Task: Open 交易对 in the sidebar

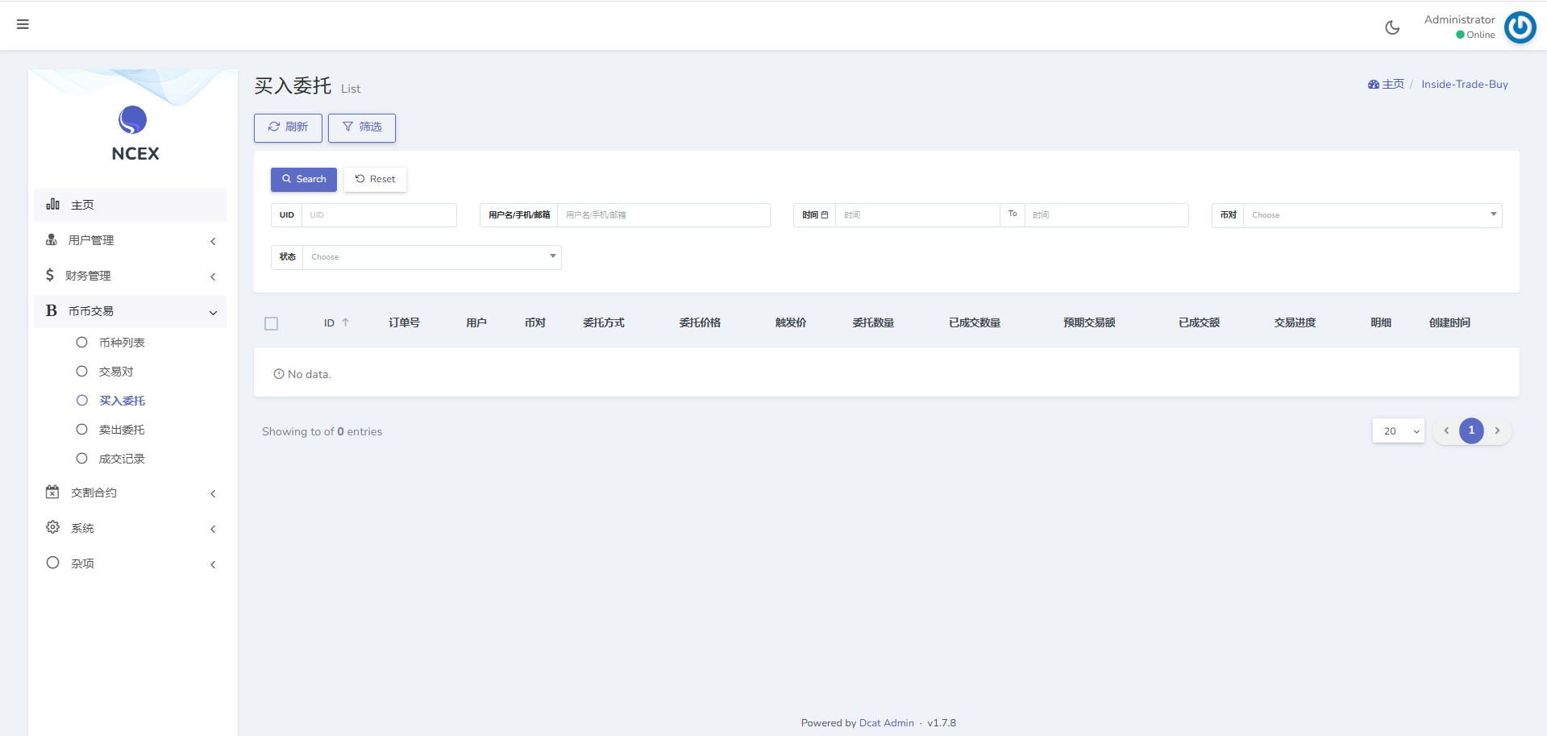Action: click(116, 372)
